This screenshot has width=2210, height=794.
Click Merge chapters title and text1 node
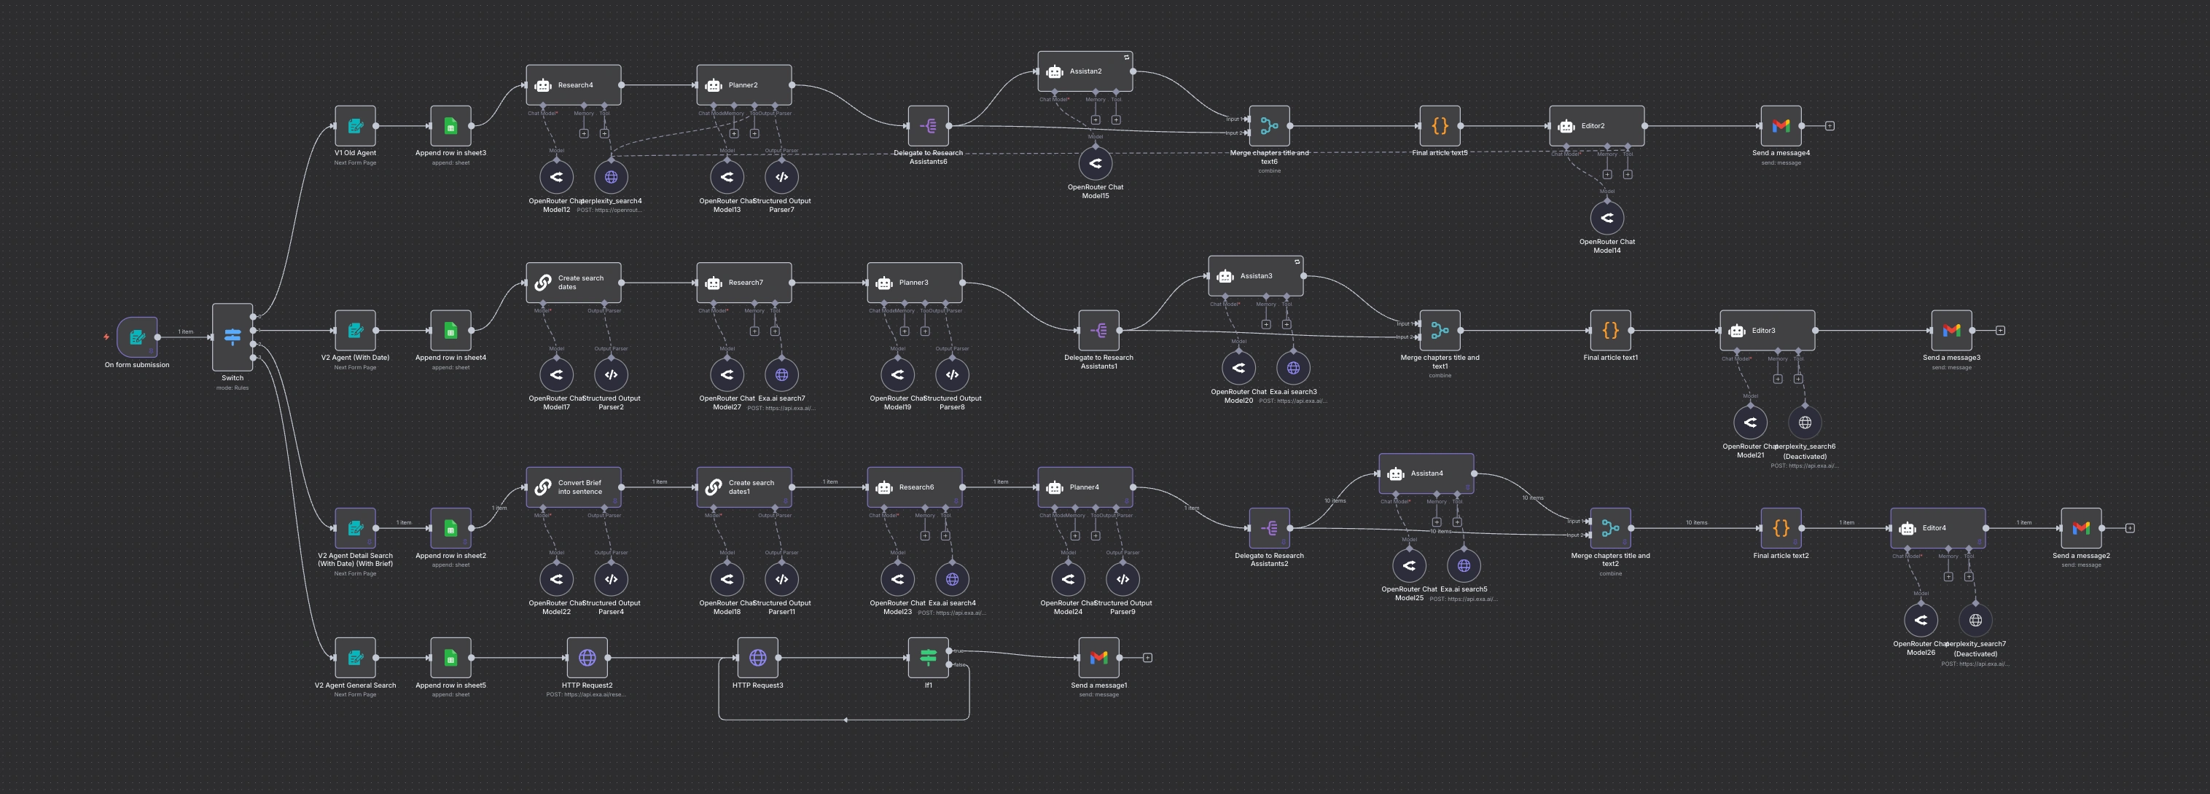pos(1440,330)
